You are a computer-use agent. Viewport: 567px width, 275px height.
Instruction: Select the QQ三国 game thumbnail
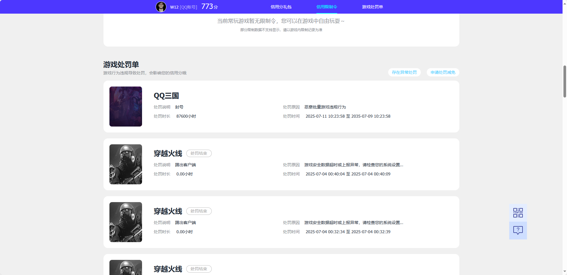[x=126, y=106]
